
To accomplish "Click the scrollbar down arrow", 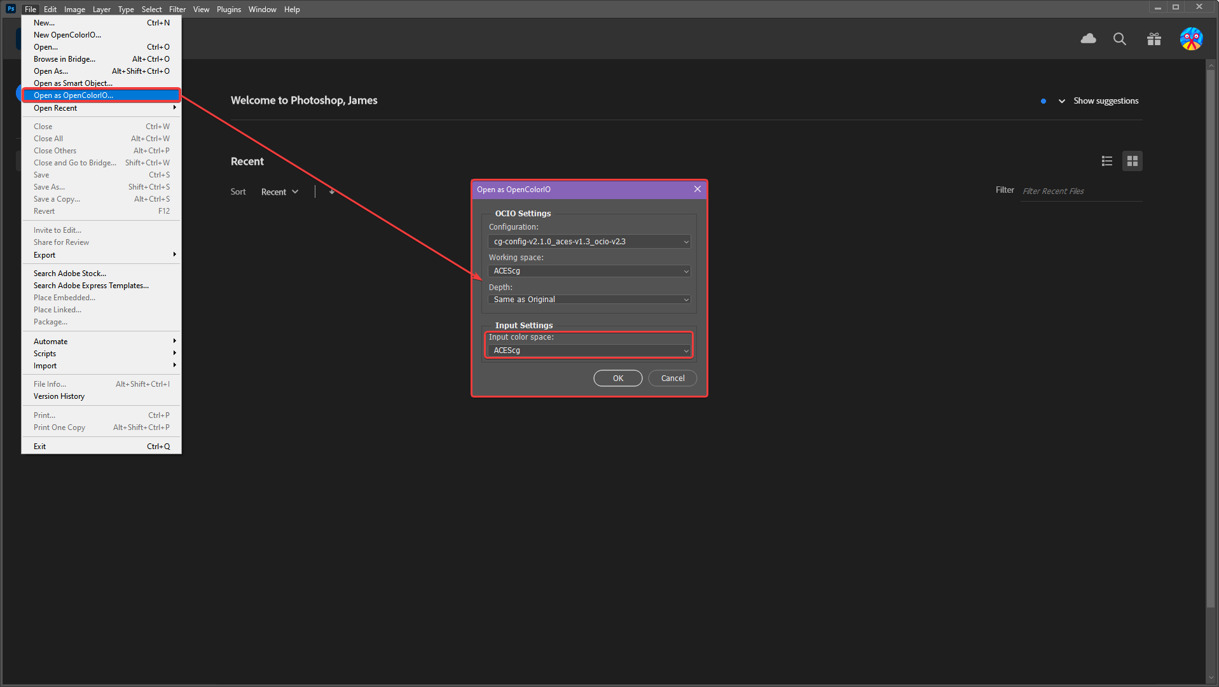I will [1211, 678].
